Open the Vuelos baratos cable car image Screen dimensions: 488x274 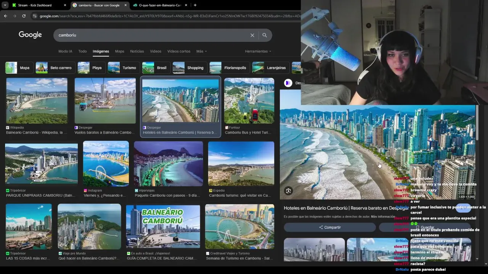(105, 100)
